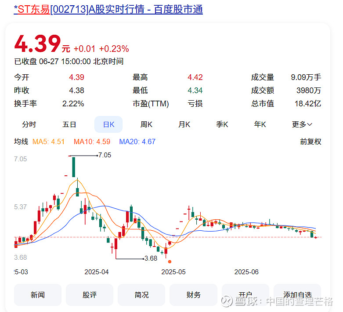The width and height of the screenshot is (343, 312).
Task: Open the 财务 button
Action: (193, 295)
